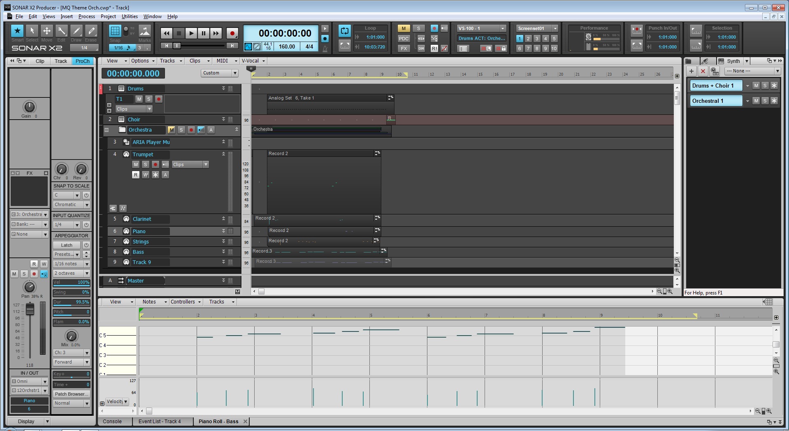Click the Fast Forward button

pyautogui.click(x=216, y=33)
